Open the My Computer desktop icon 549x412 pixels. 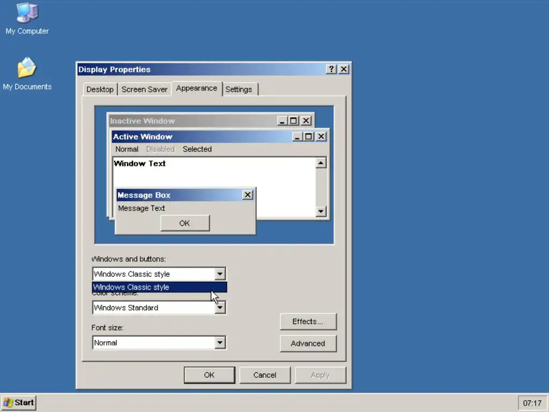point(27,18)
